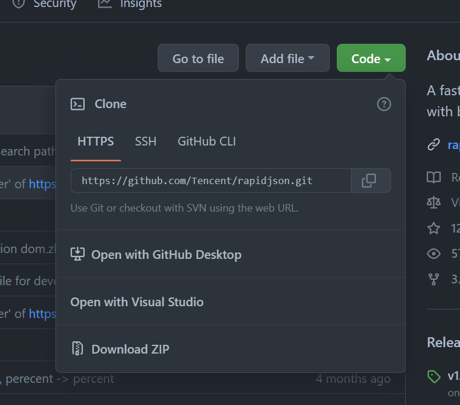Open the Code dropdown button

tap(371, 58)
